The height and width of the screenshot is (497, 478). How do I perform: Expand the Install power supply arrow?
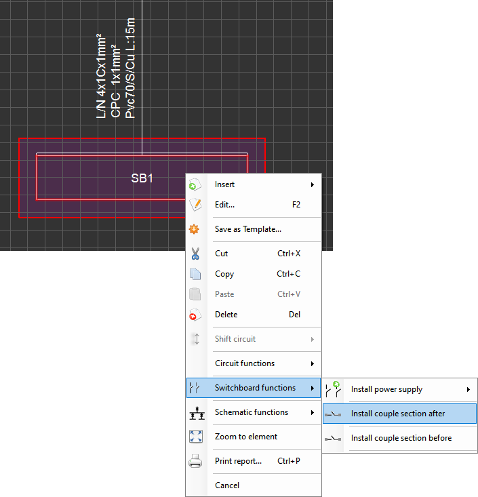[469, 390]
